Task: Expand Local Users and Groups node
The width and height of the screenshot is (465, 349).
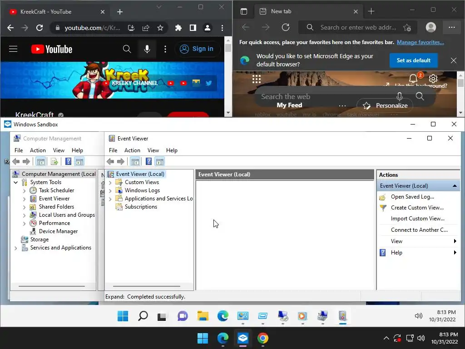Action: [25, 215]
